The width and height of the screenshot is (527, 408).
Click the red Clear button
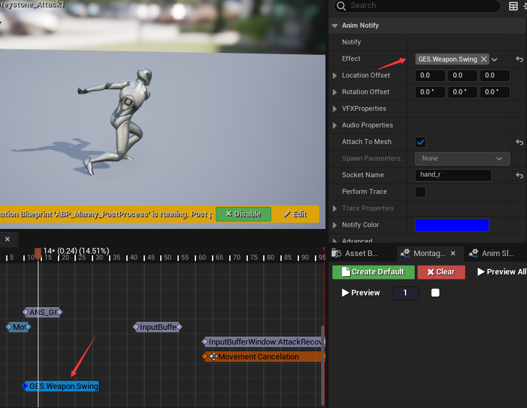pos(441,272)
